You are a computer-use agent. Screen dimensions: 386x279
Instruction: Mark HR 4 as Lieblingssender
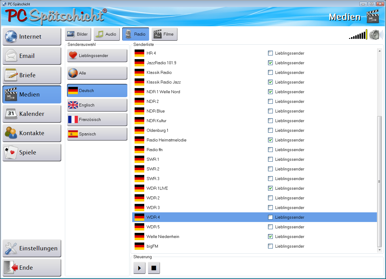[270, 53]
